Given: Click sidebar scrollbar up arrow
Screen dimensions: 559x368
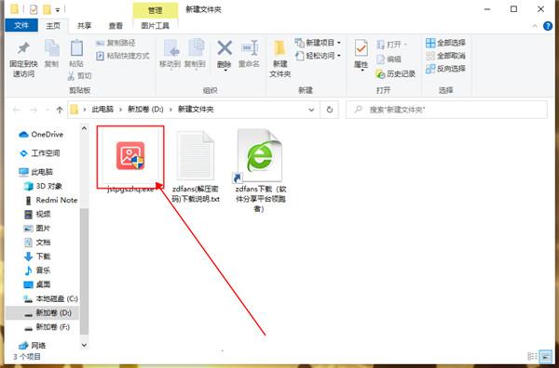Looking at the screenshot, I should click(84, 128).
